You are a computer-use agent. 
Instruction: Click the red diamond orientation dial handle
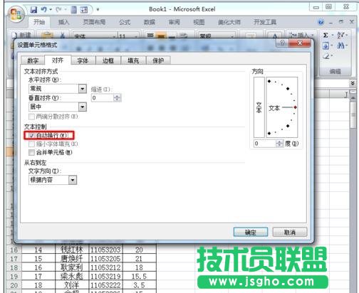[x=295, y=107]
